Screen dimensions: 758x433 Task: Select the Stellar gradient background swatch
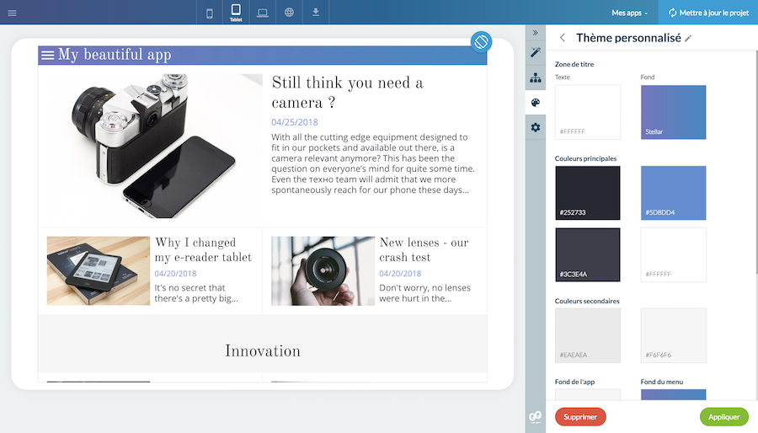673,112
